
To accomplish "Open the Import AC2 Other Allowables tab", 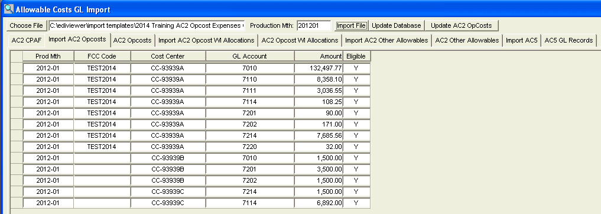I will [386, 40].
